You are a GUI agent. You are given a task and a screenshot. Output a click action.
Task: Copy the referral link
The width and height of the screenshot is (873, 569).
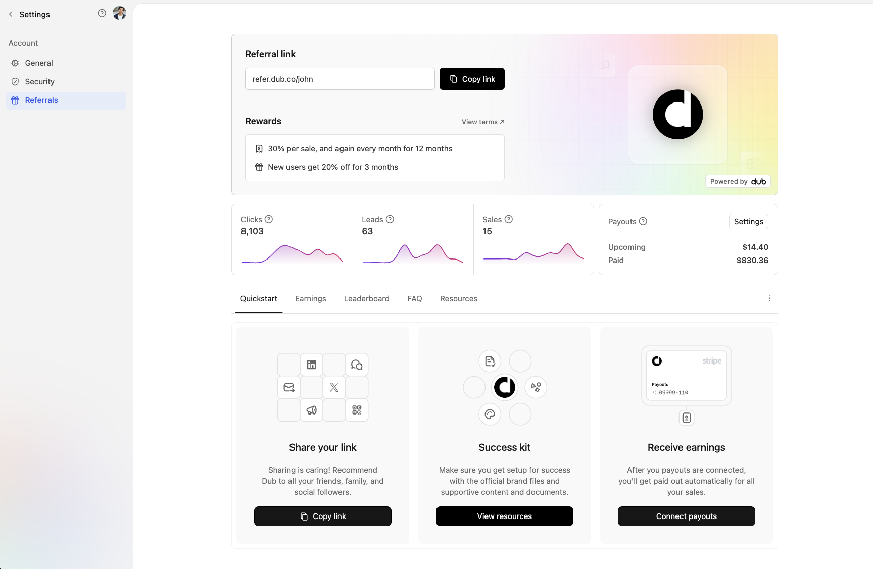click(471, 79)
